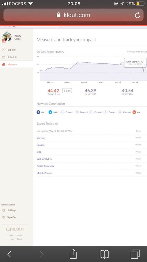Click the Settings gear icon
This screenshot has width=147, height=262.
(x=3, y=210)
